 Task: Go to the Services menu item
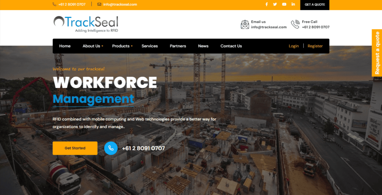[150, 46]
